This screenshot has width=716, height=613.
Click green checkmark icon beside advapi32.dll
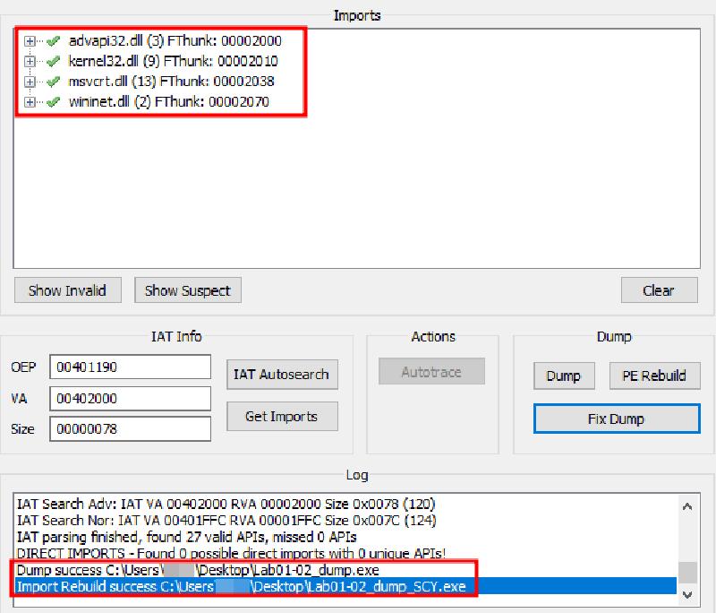pos(54,41)
